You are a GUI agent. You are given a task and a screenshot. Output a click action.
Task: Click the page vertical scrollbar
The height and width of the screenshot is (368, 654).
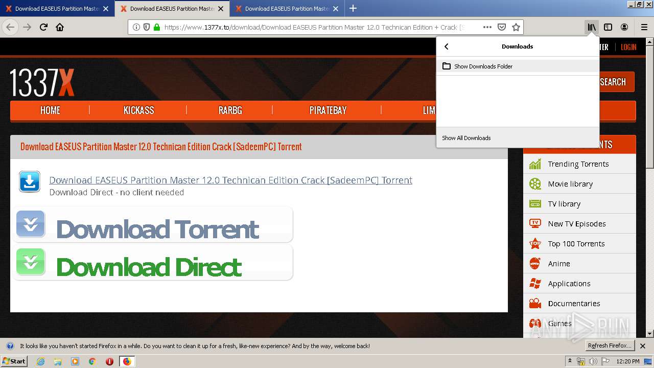[x=650, y=188]
